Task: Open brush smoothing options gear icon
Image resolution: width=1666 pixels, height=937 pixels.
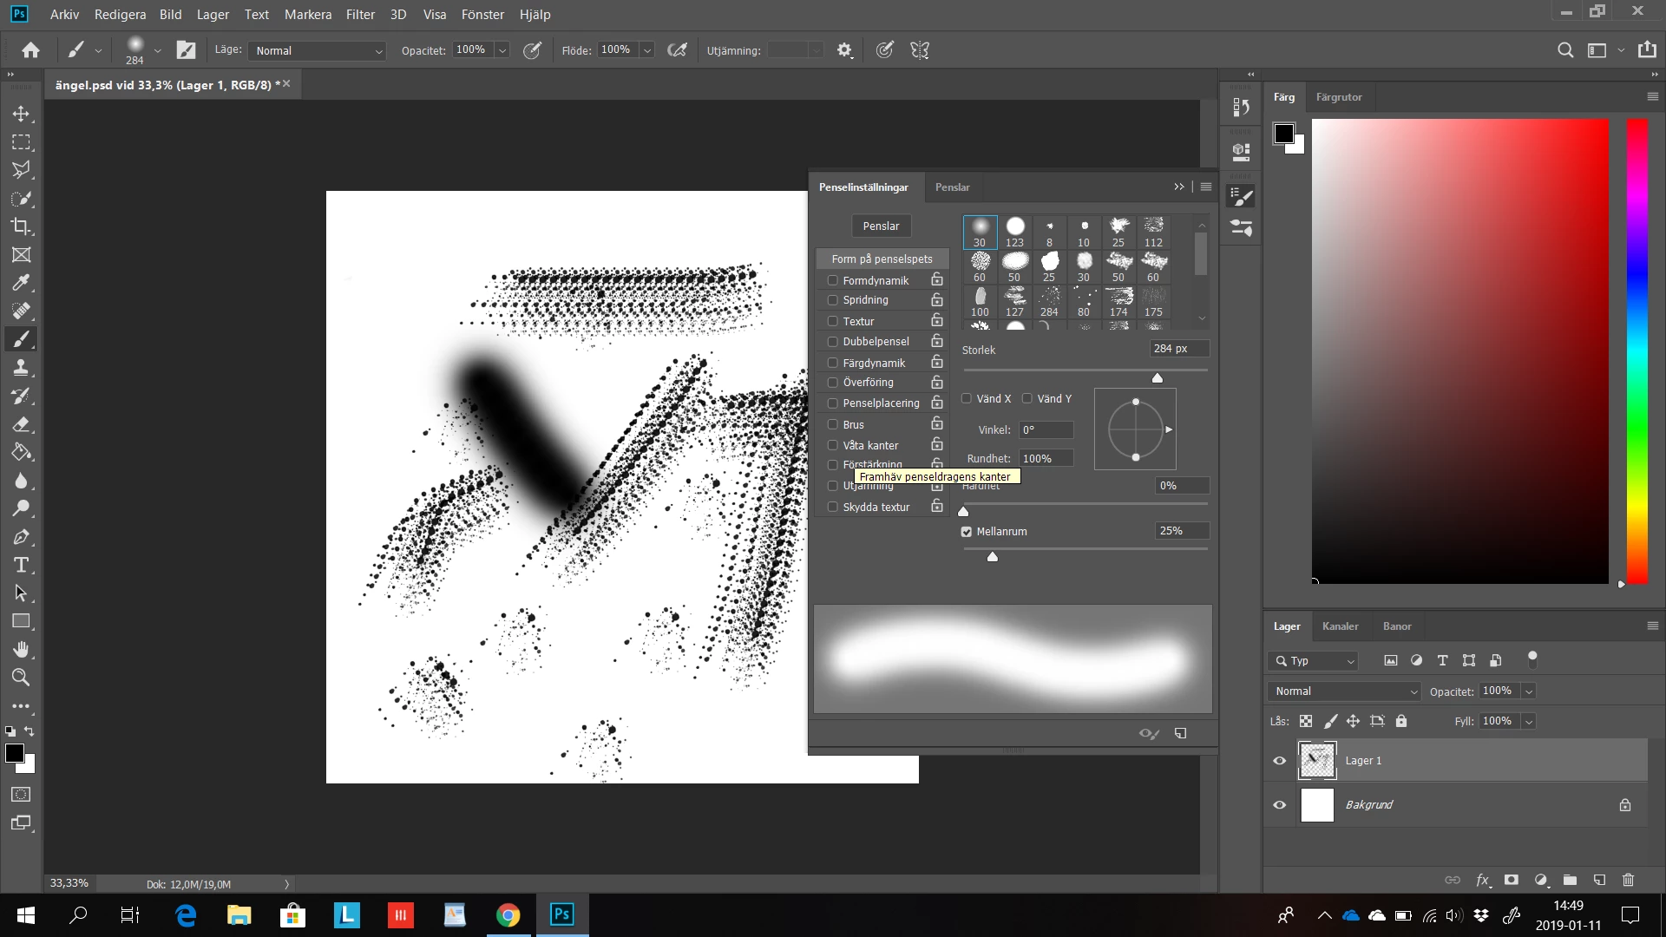Action: (844, 50)
